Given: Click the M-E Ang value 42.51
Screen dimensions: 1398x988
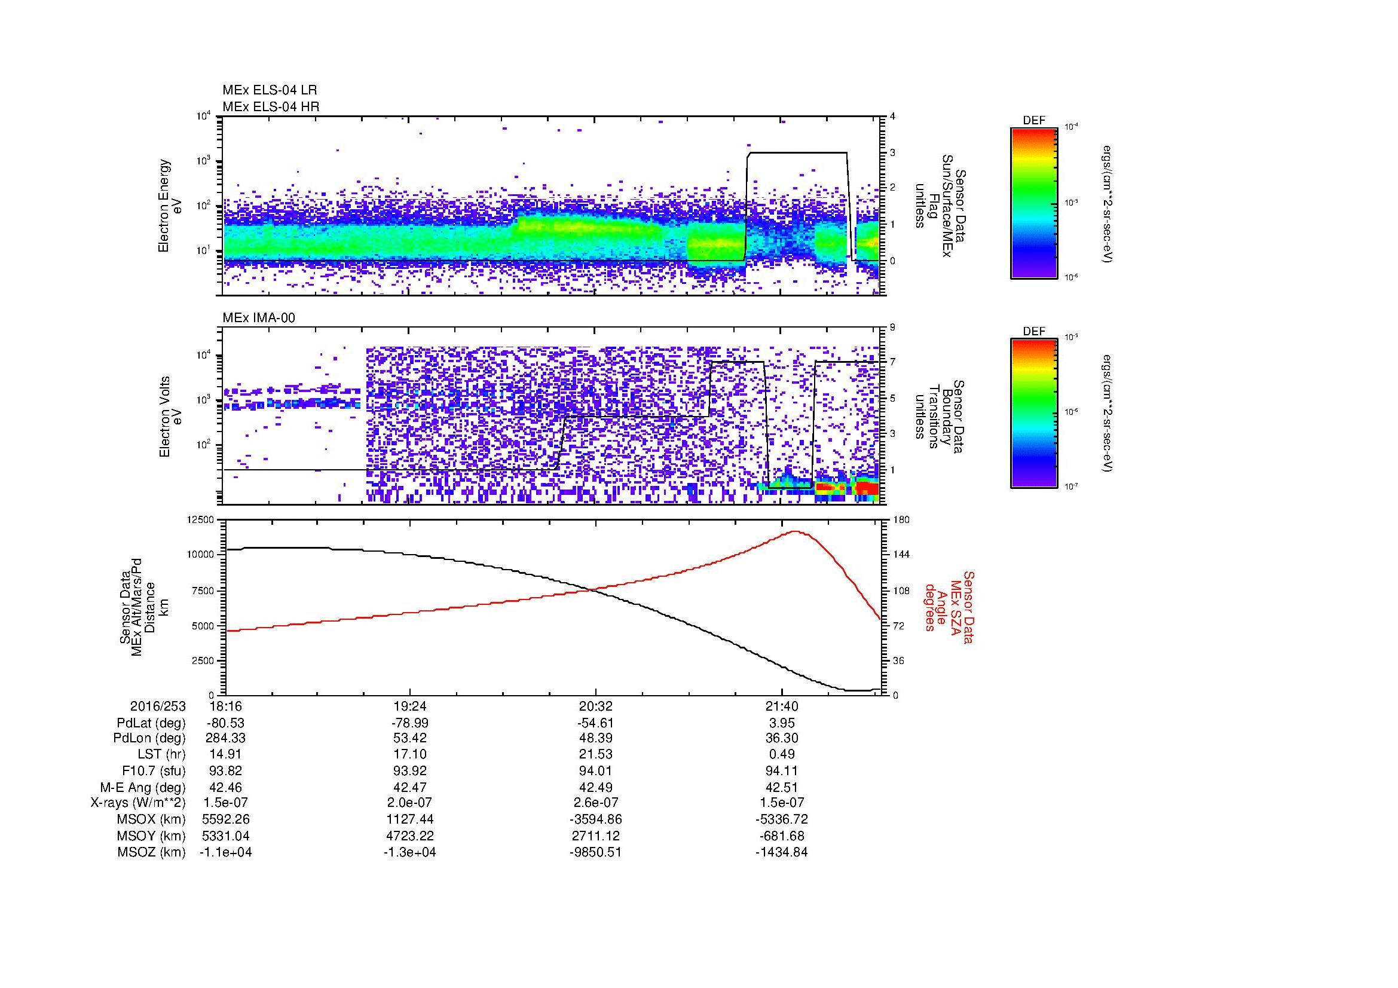Looking at the screenshot, I should (x=782, y=787).
